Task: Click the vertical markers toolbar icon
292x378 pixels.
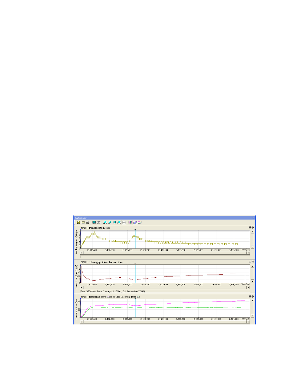Action: click(x=99, y=223)
